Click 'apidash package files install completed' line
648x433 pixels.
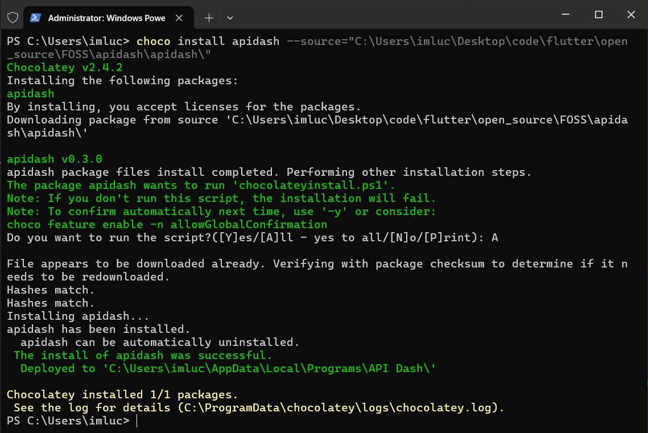coord(269,172)
